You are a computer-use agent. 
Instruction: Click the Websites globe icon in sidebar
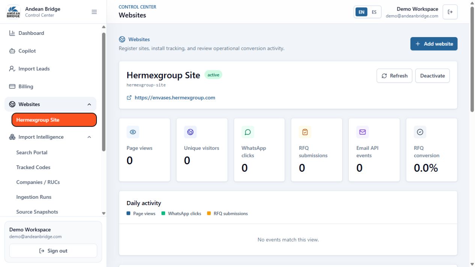tap(12, 104)
